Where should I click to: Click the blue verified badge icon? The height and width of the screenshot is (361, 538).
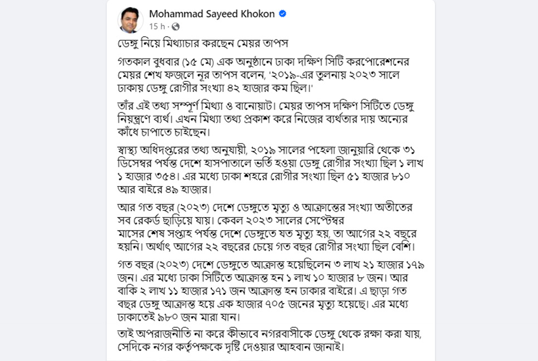282,14
